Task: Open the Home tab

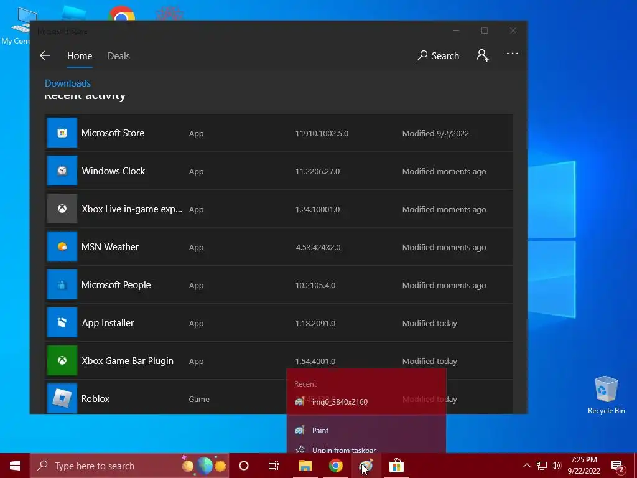Action: tap(80, 56)
